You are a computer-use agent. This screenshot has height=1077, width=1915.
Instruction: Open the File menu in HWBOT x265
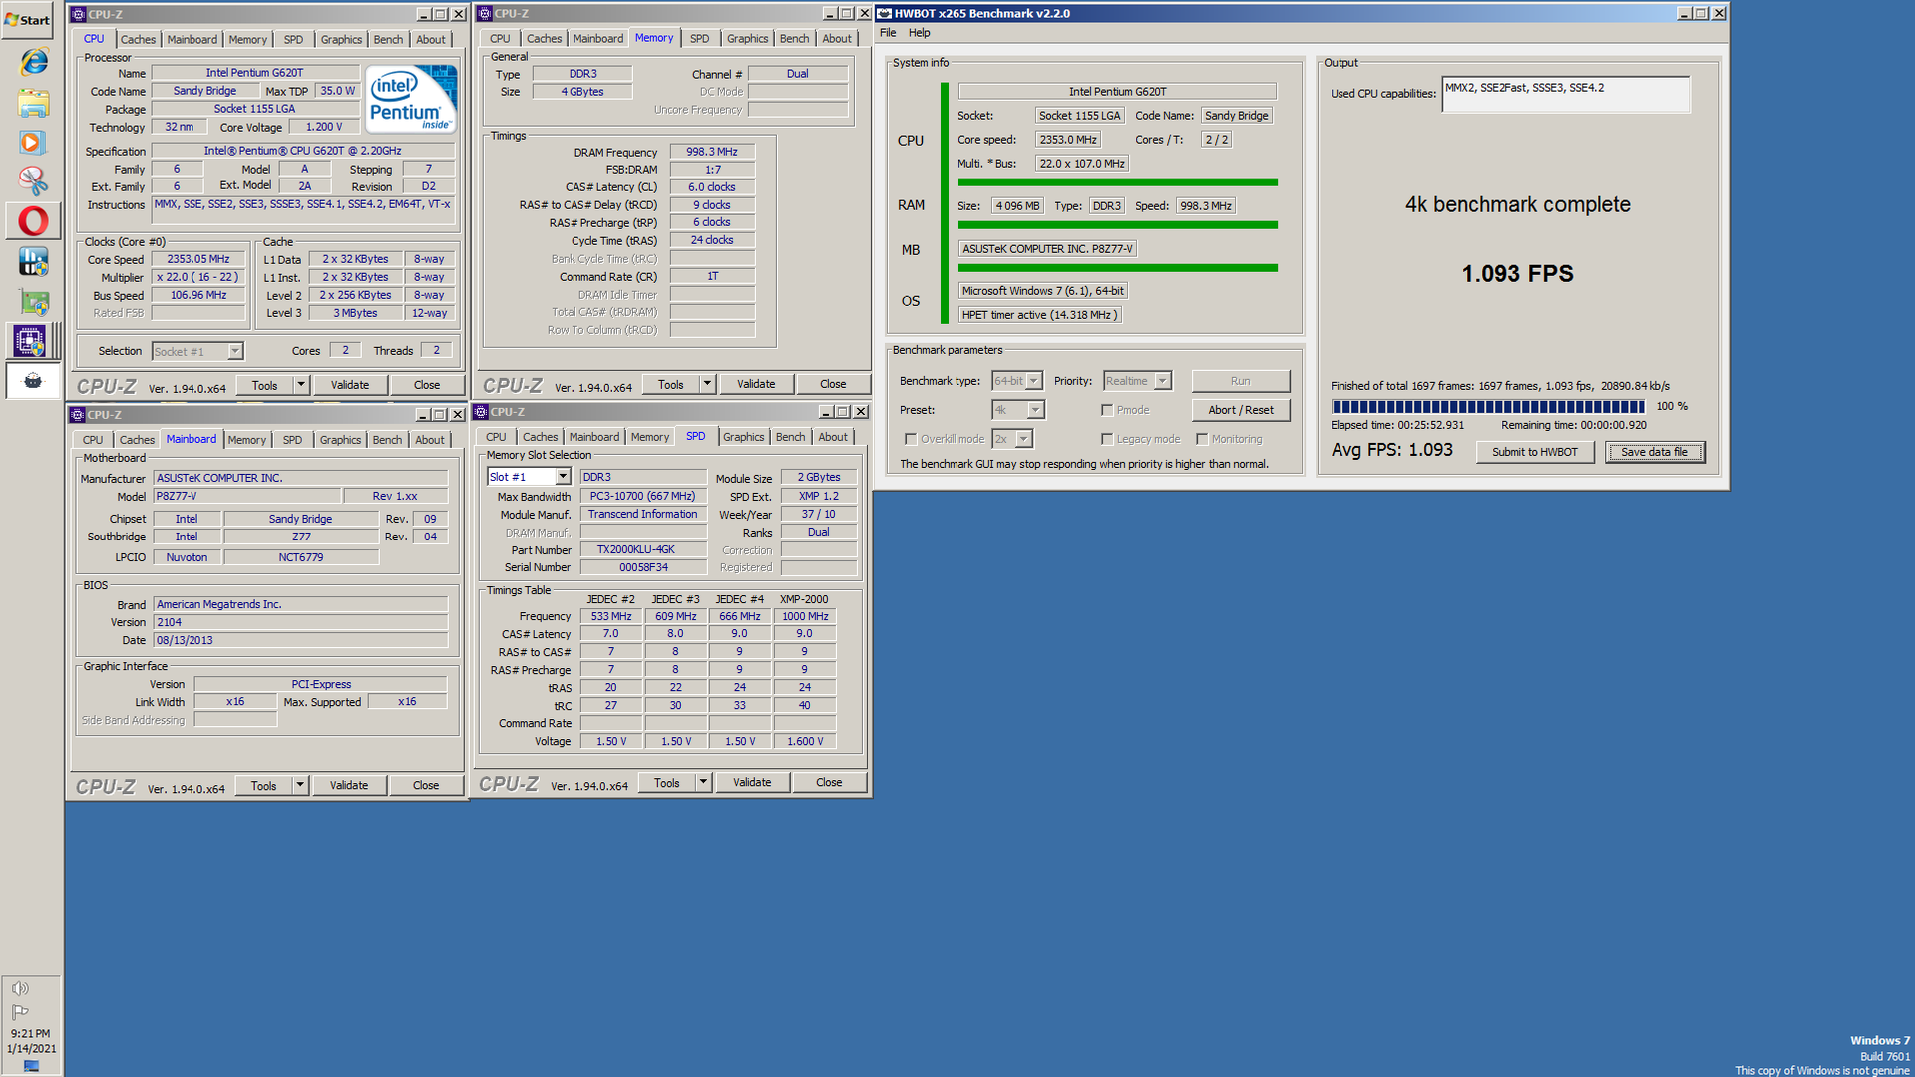[888, 33]
